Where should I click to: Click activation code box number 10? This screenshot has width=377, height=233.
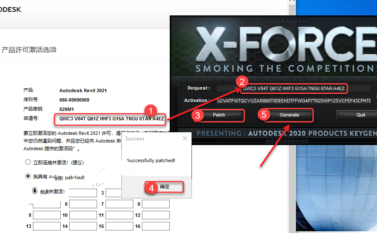click(x=83, y=215)
